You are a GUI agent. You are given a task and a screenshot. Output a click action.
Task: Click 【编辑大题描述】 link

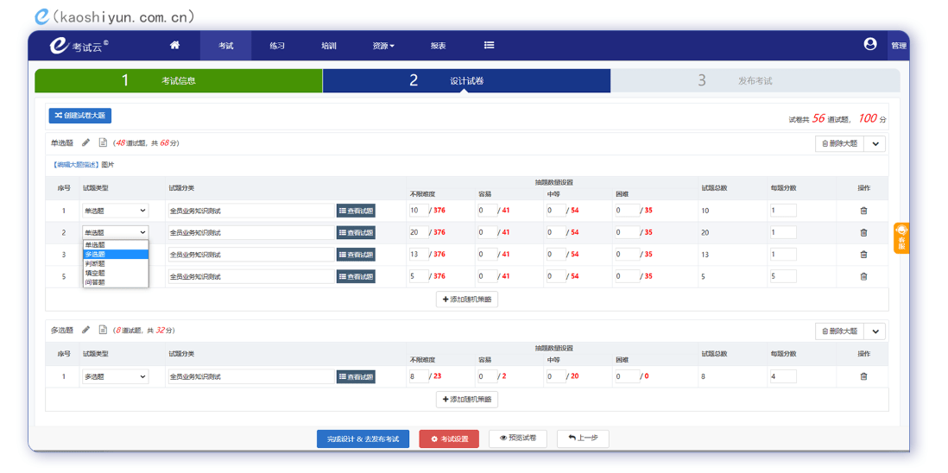75,164
